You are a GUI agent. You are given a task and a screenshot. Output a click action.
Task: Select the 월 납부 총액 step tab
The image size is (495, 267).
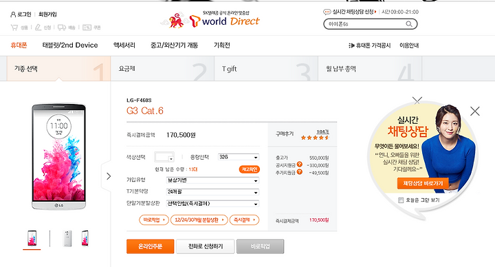point(370,69)
